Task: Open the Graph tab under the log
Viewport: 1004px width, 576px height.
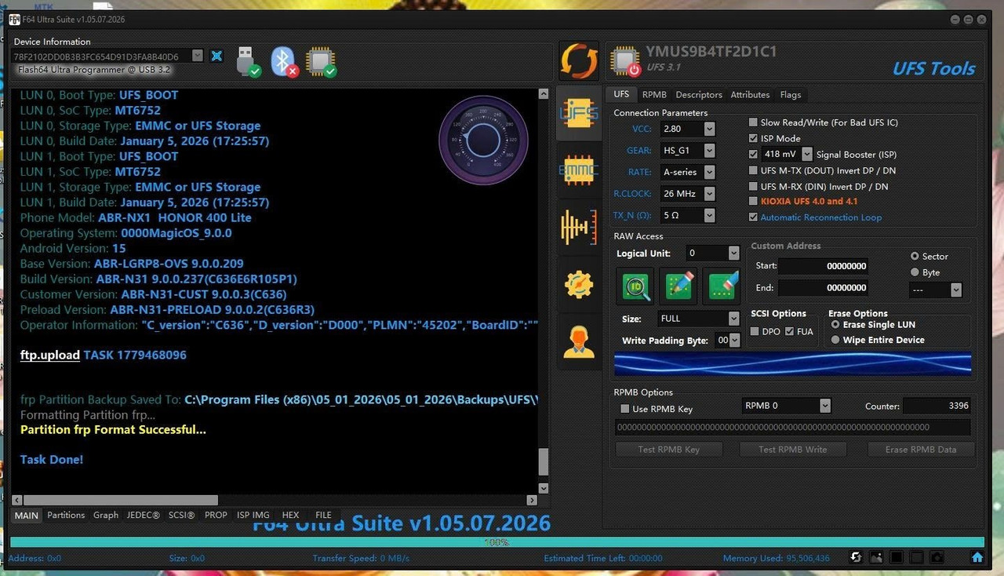Action: (x=106, y=516)
